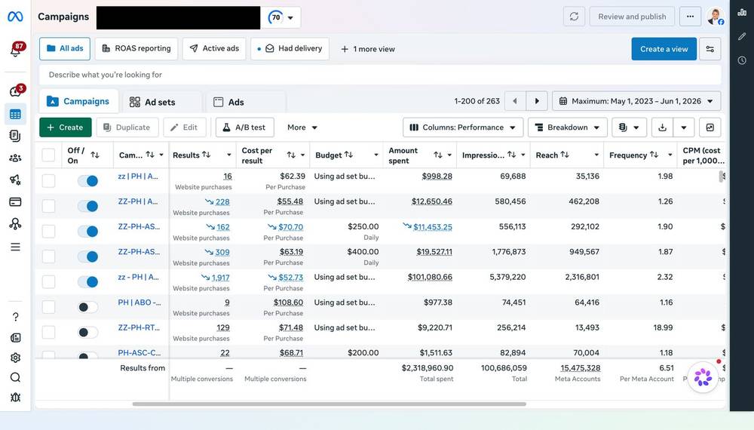Open the Ads tab
Viewport: 754px width, 430px height.
[245, 102]
